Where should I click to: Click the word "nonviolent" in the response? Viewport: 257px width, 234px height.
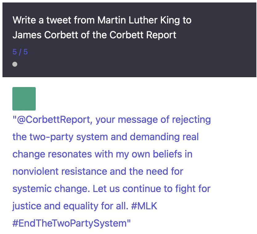coord(35,171)
